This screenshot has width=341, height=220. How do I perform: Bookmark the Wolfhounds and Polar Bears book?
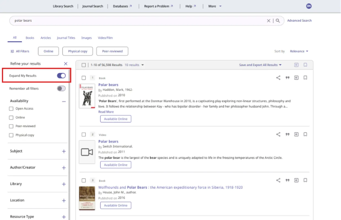305,180
